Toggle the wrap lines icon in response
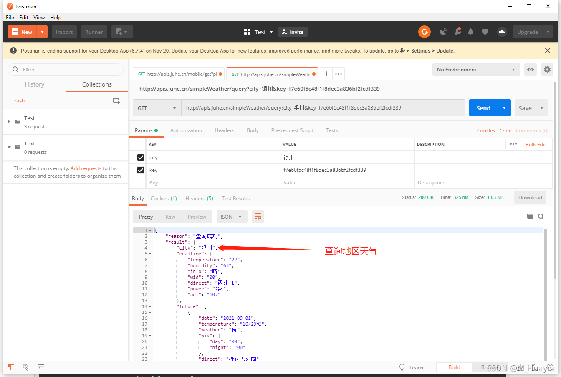The width and height of the screenshot is (561, 377). click(x=258, y=217)
